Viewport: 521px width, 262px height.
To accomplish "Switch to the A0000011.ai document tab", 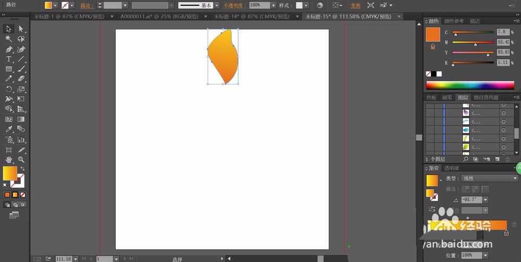I will pos(159,16).
